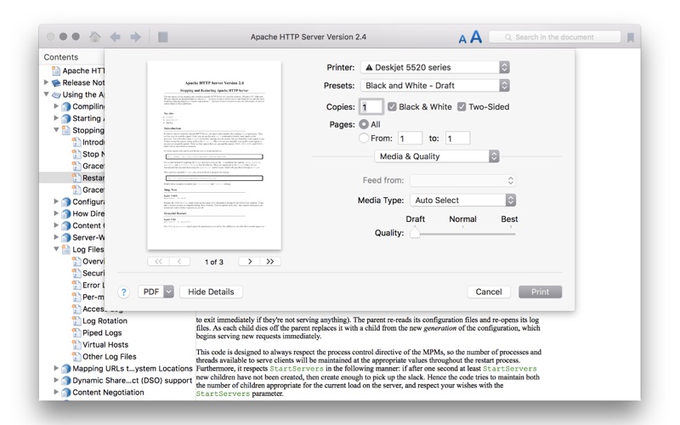Navigate back with the left arrow
This screenshot has width=680, height=425.
115,37
